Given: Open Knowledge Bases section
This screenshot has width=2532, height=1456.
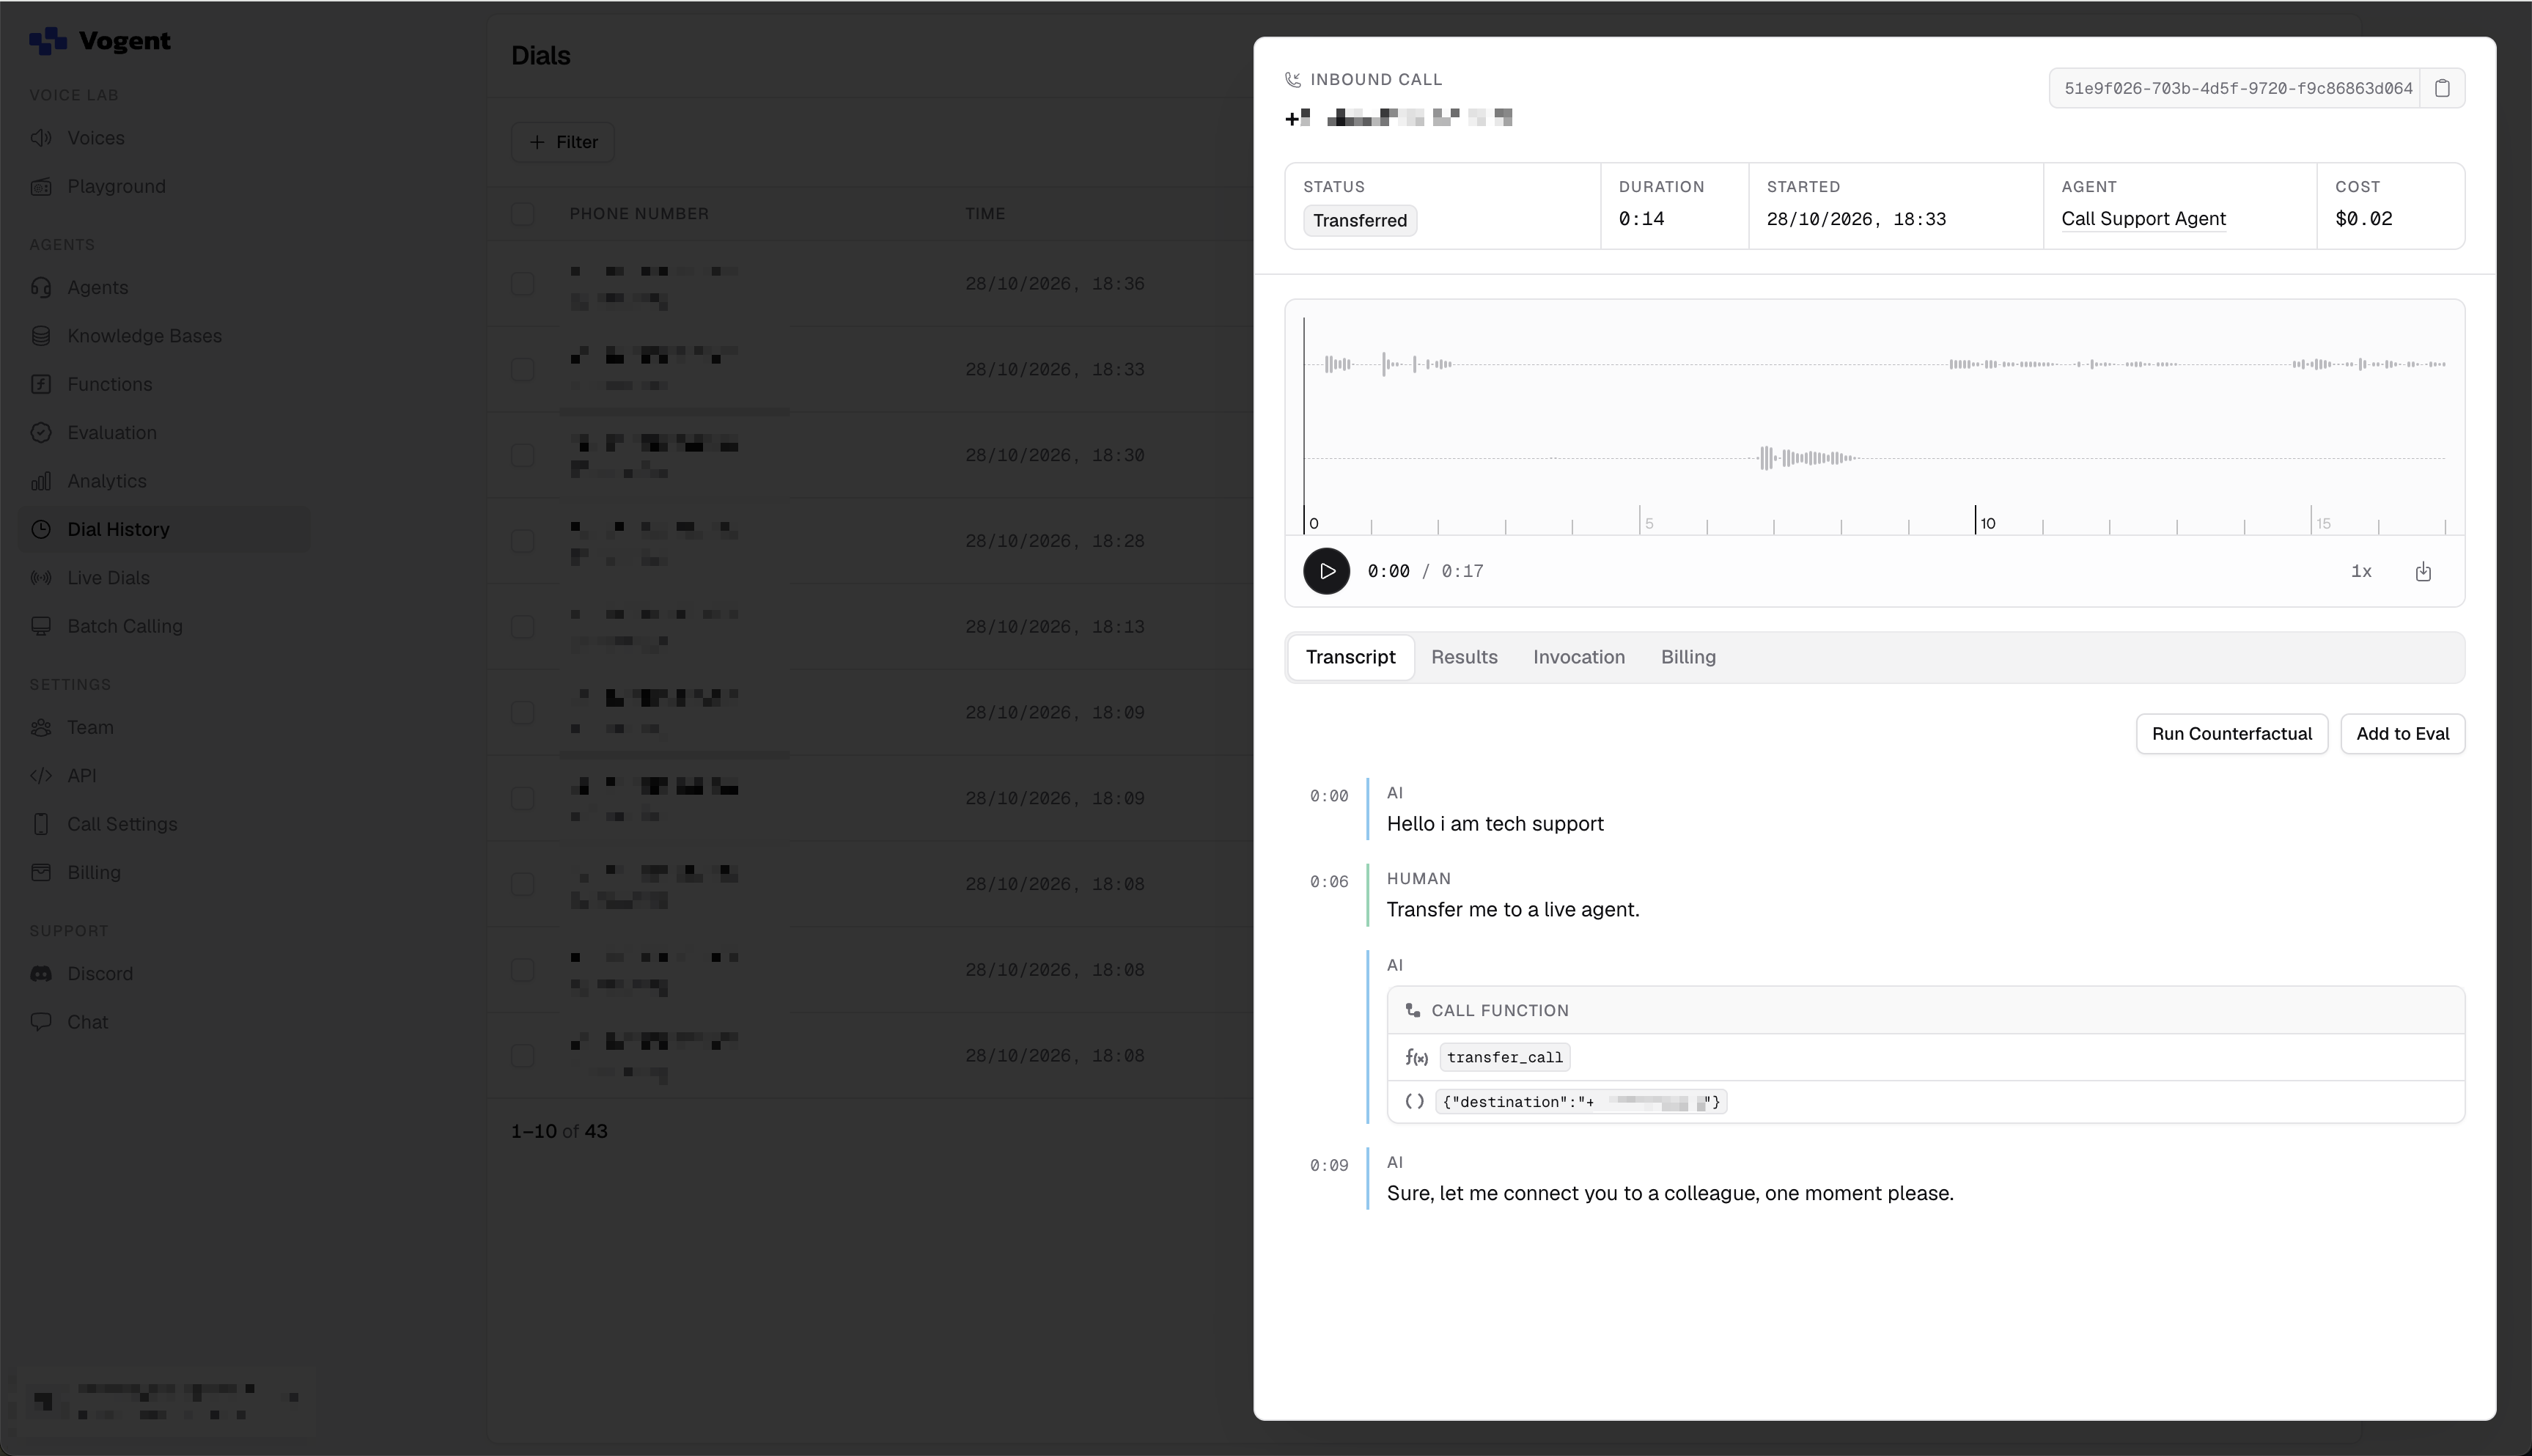Looking at the screenshot, I should click(126, 335).
